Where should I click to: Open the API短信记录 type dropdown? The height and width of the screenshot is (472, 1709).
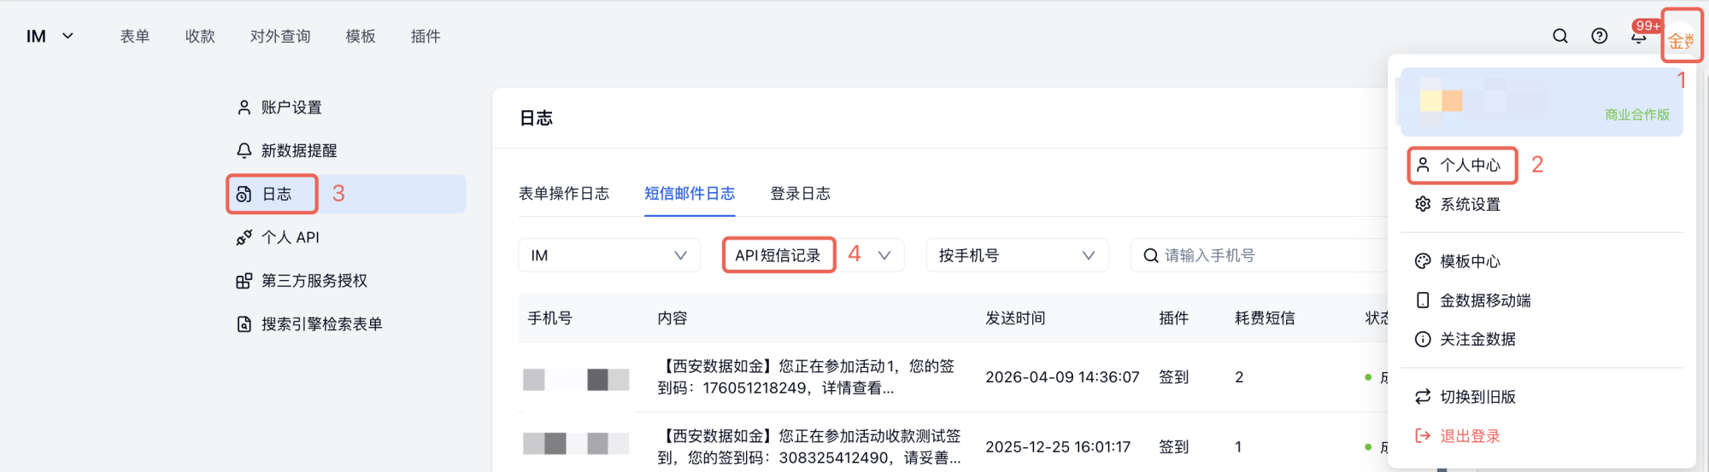[813, 255]
